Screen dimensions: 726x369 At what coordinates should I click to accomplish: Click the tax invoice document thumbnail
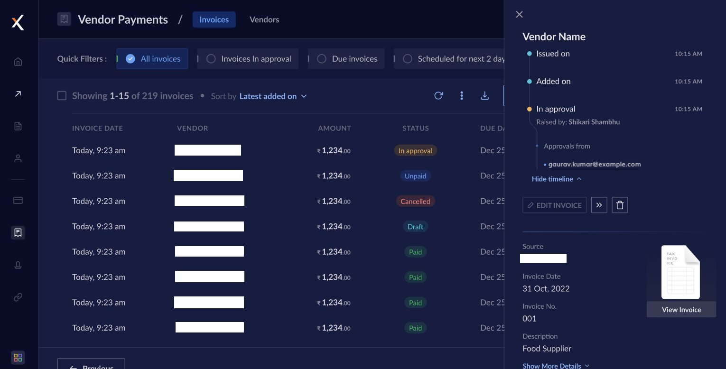coord(681,272)
